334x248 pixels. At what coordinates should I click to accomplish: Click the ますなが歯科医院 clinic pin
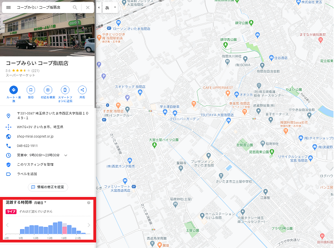point(320,40)
